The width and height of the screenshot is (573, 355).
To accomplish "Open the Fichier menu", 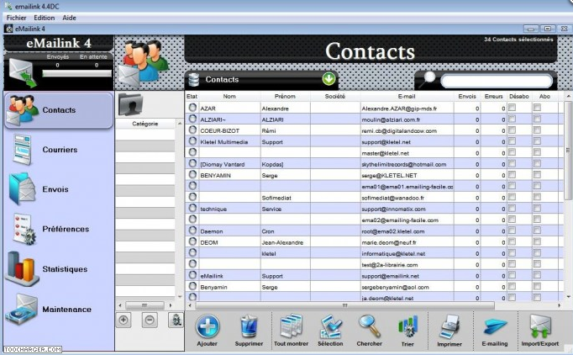I will [17, 18].
